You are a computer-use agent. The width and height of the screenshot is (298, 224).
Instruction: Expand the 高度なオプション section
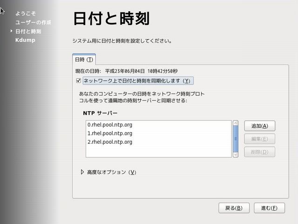(x=83, y=172)
